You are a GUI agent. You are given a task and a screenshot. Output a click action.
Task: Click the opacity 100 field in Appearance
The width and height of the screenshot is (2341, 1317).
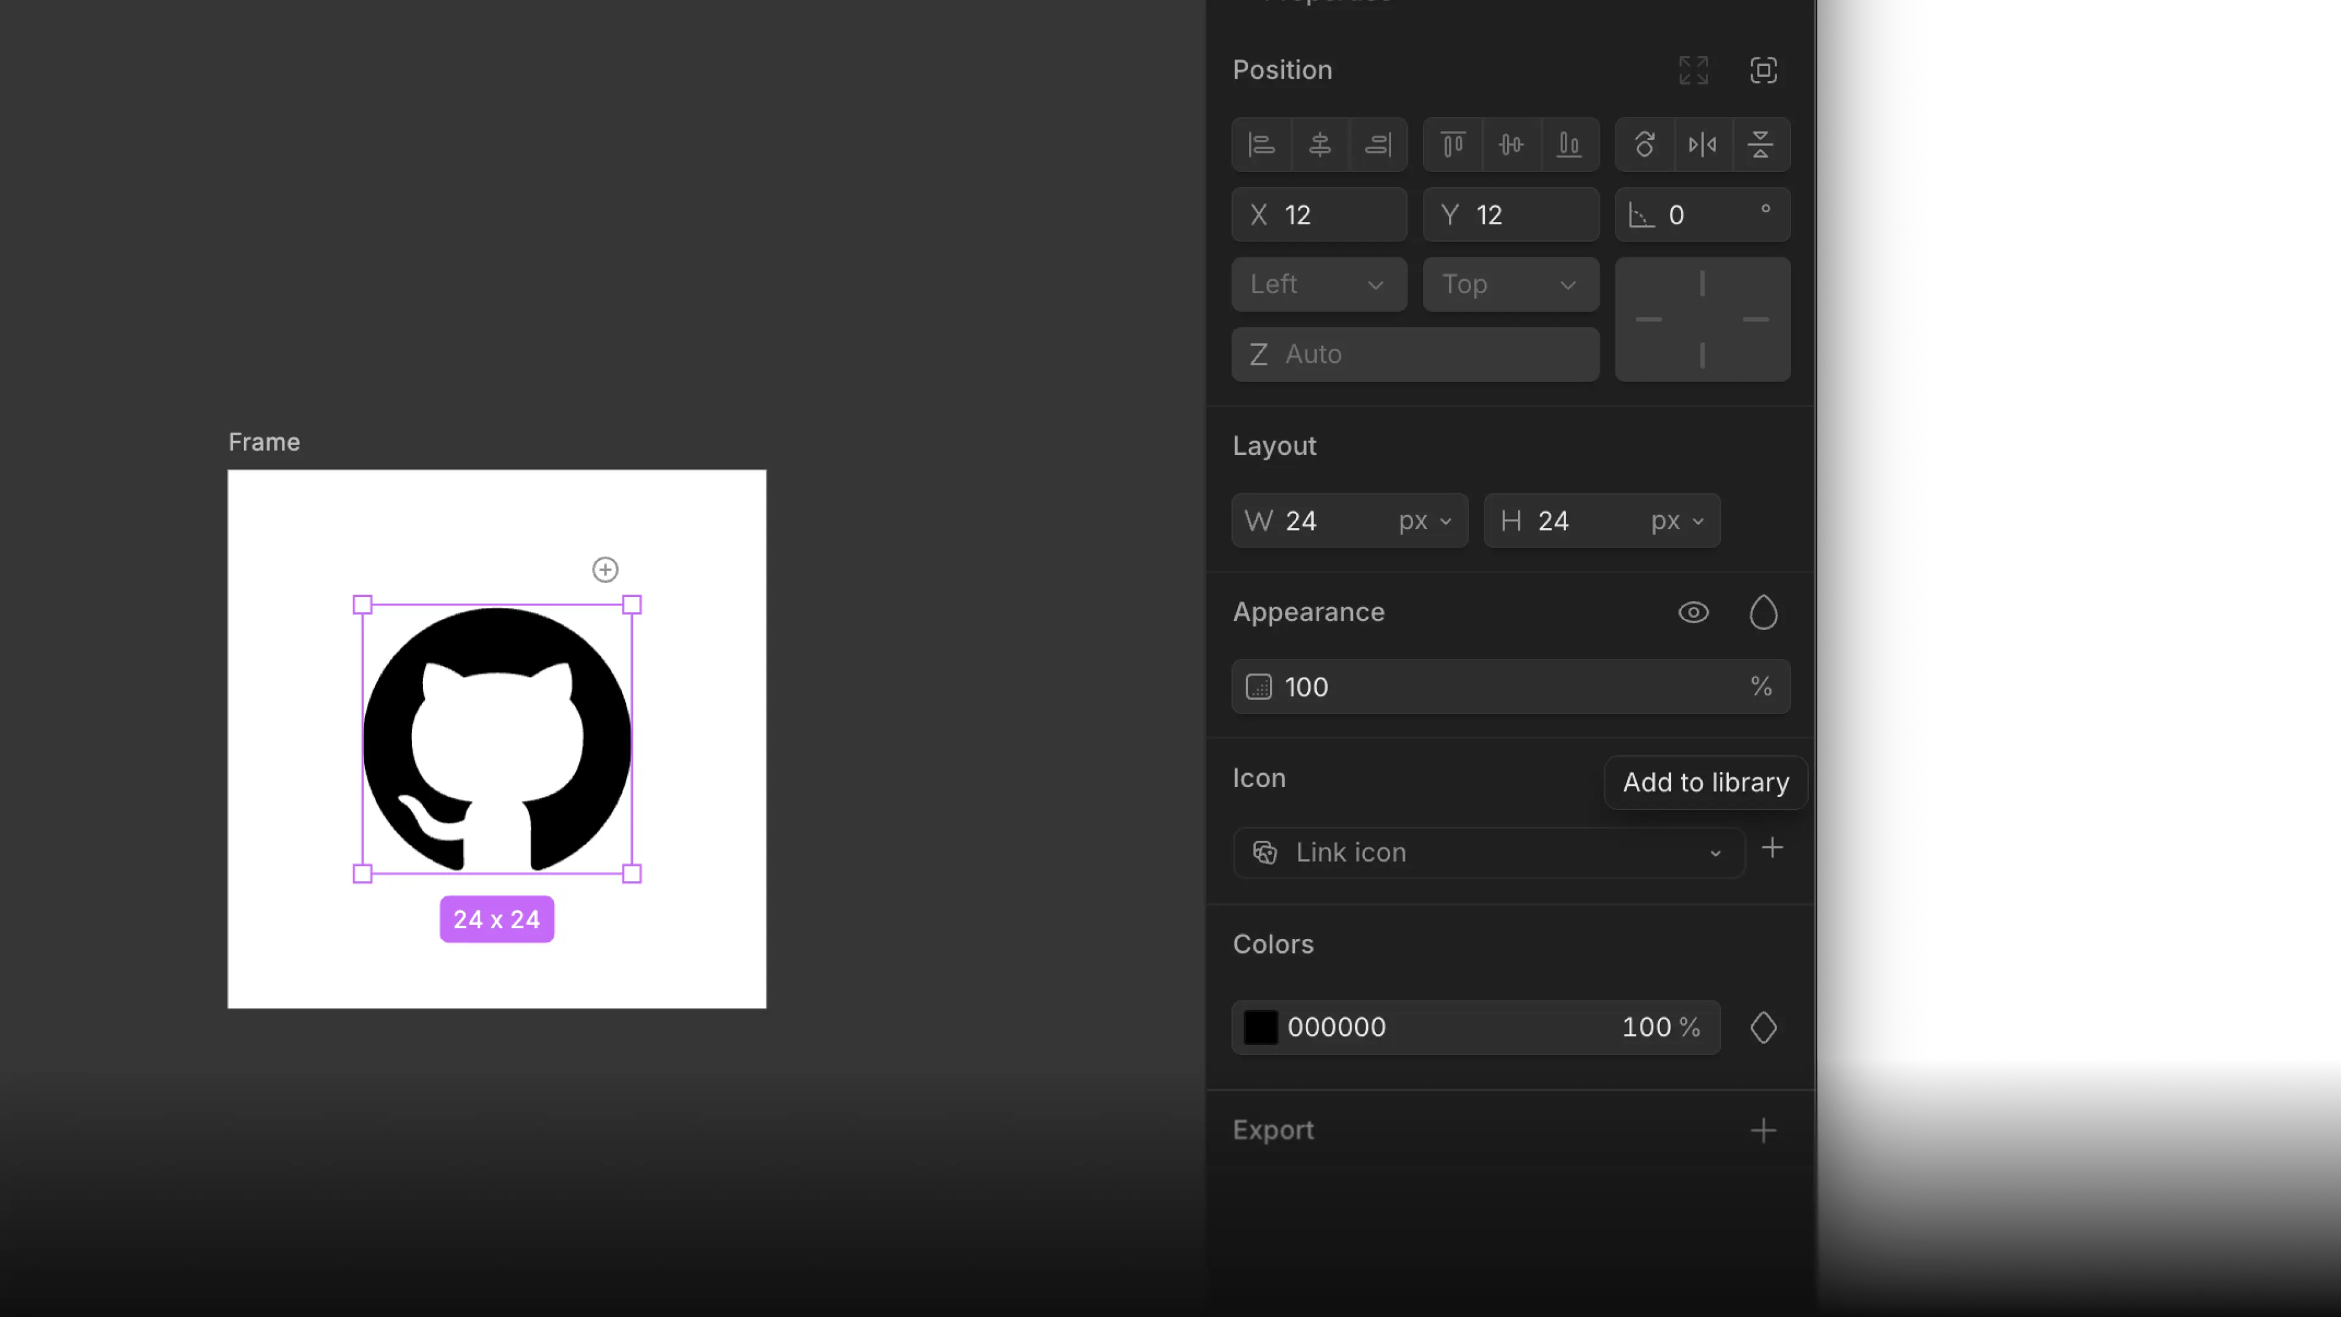[x=1511, y=687]
